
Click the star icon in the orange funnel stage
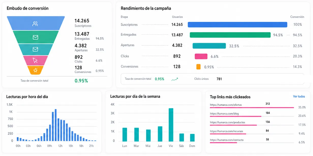pyautogui.click(x=35, y=70)
